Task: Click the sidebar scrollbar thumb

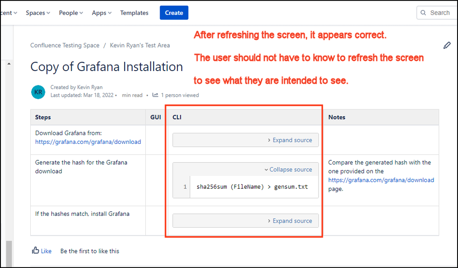Action: coord(9,253)
